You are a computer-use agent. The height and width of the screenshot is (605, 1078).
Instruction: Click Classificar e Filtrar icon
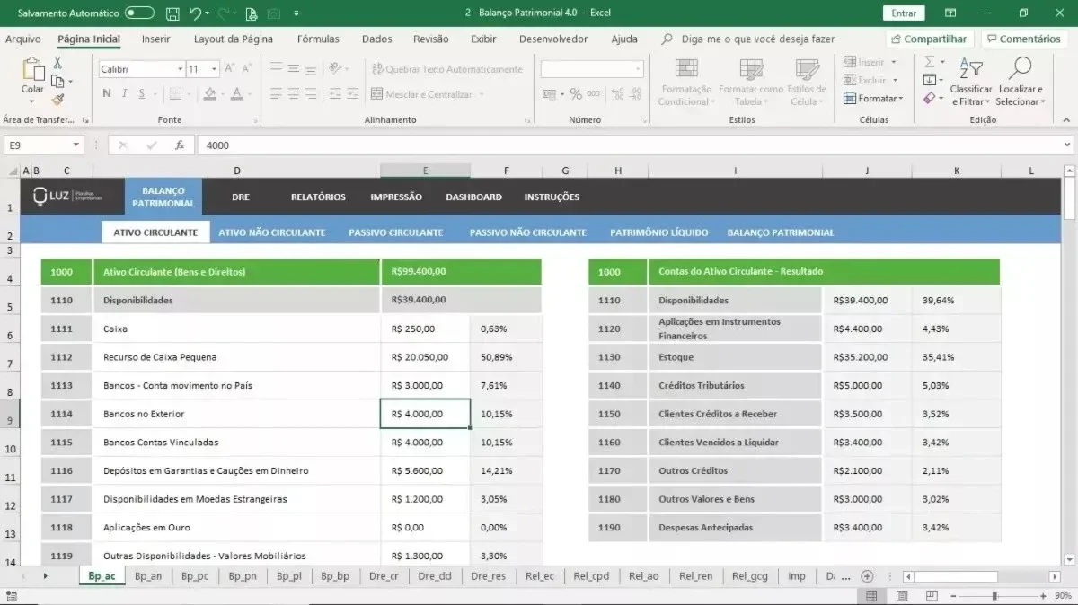[970, 68]
